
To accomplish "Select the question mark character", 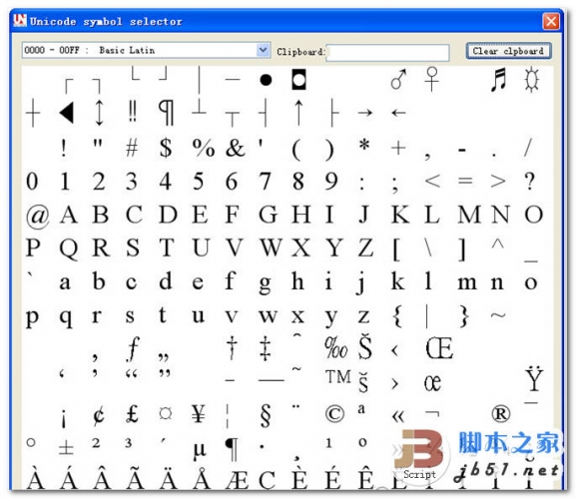I will [x=529, y=181].
